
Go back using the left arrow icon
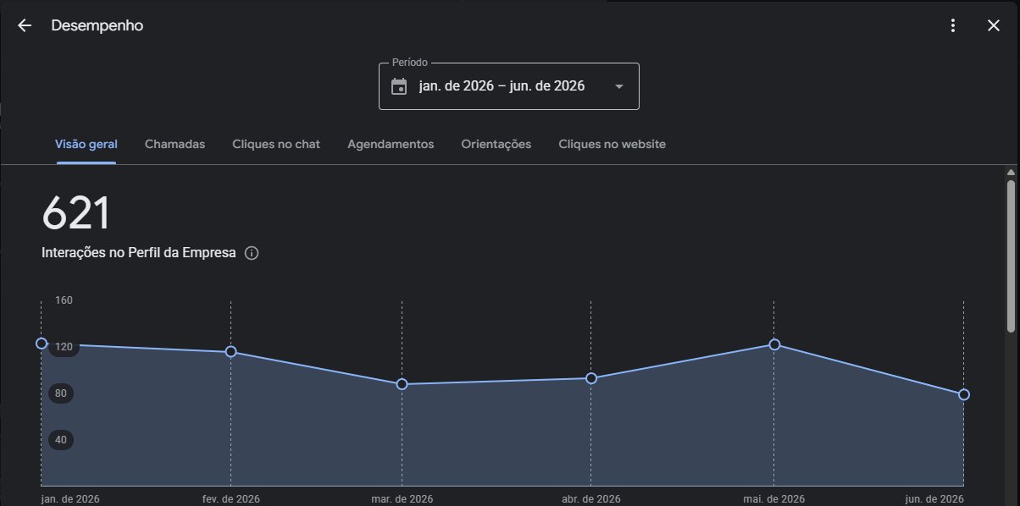coord(25,25)
